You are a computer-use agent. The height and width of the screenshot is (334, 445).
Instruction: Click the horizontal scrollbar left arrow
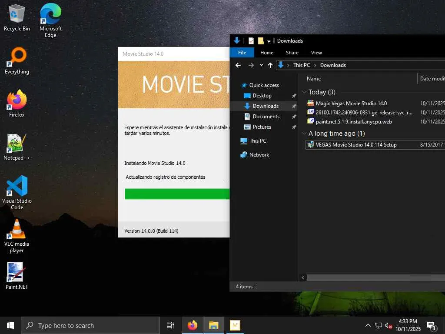303,278
